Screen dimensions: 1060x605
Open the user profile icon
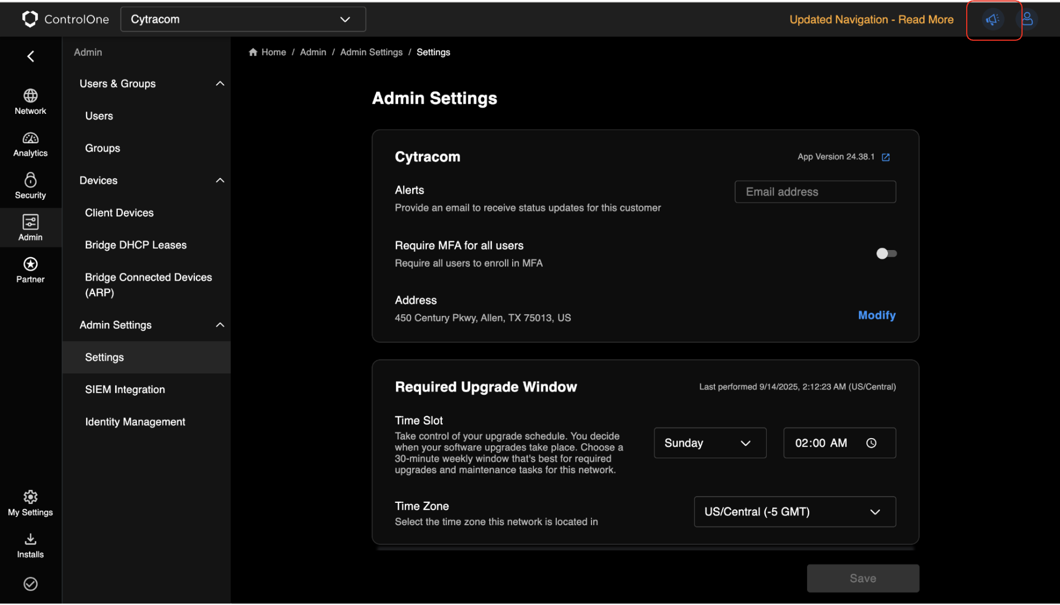click(1027, 20)
